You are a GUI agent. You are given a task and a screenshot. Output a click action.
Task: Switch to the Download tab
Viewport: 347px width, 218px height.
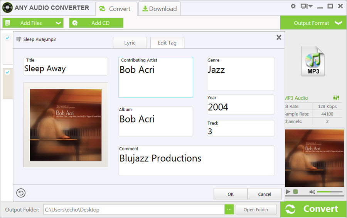[159, 9]
